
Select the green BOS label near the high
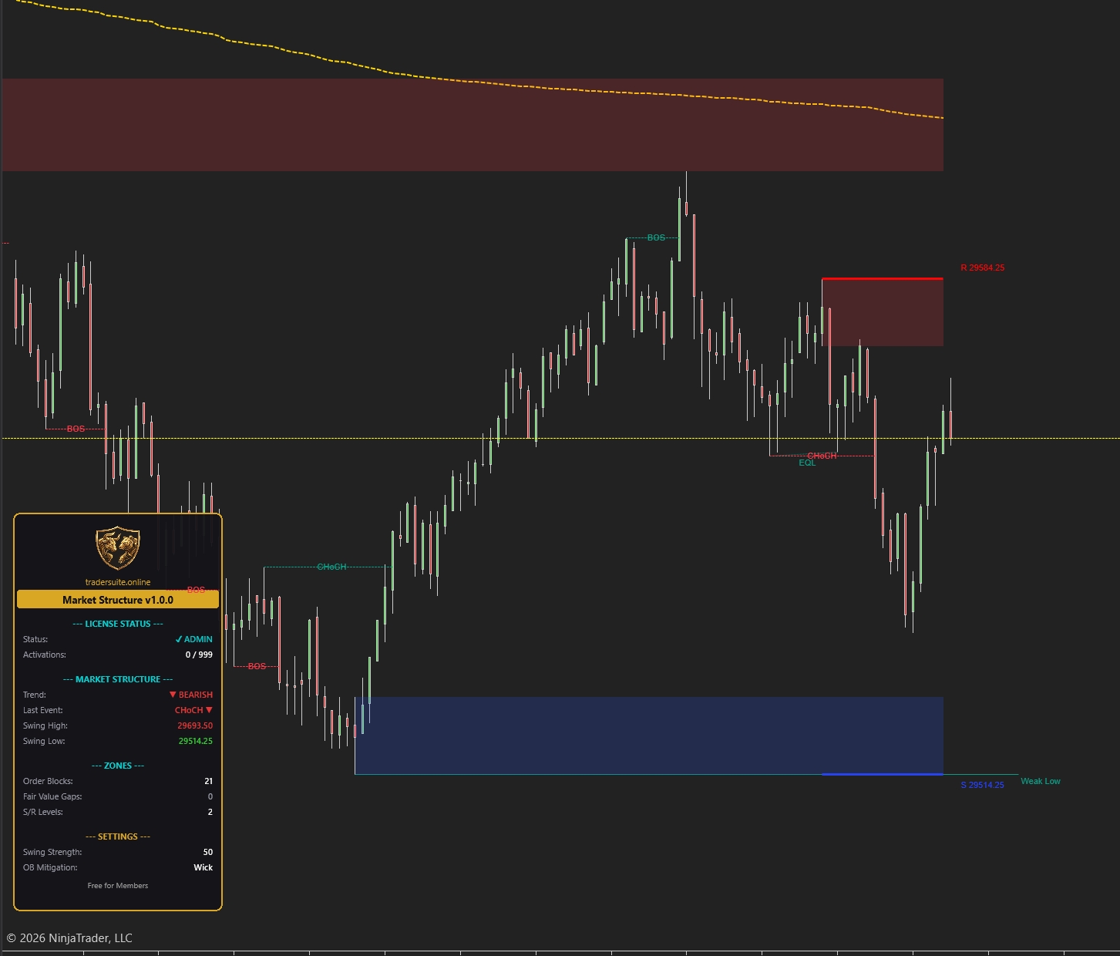click(x=656, y=237)
